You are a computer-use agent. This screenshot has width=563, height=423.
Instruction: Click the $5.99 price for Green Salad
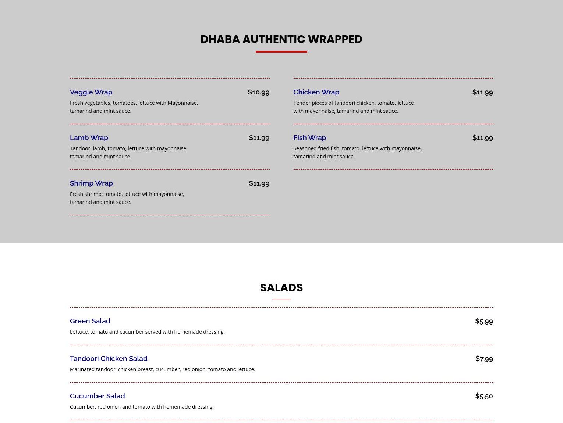tap(484, 321)
